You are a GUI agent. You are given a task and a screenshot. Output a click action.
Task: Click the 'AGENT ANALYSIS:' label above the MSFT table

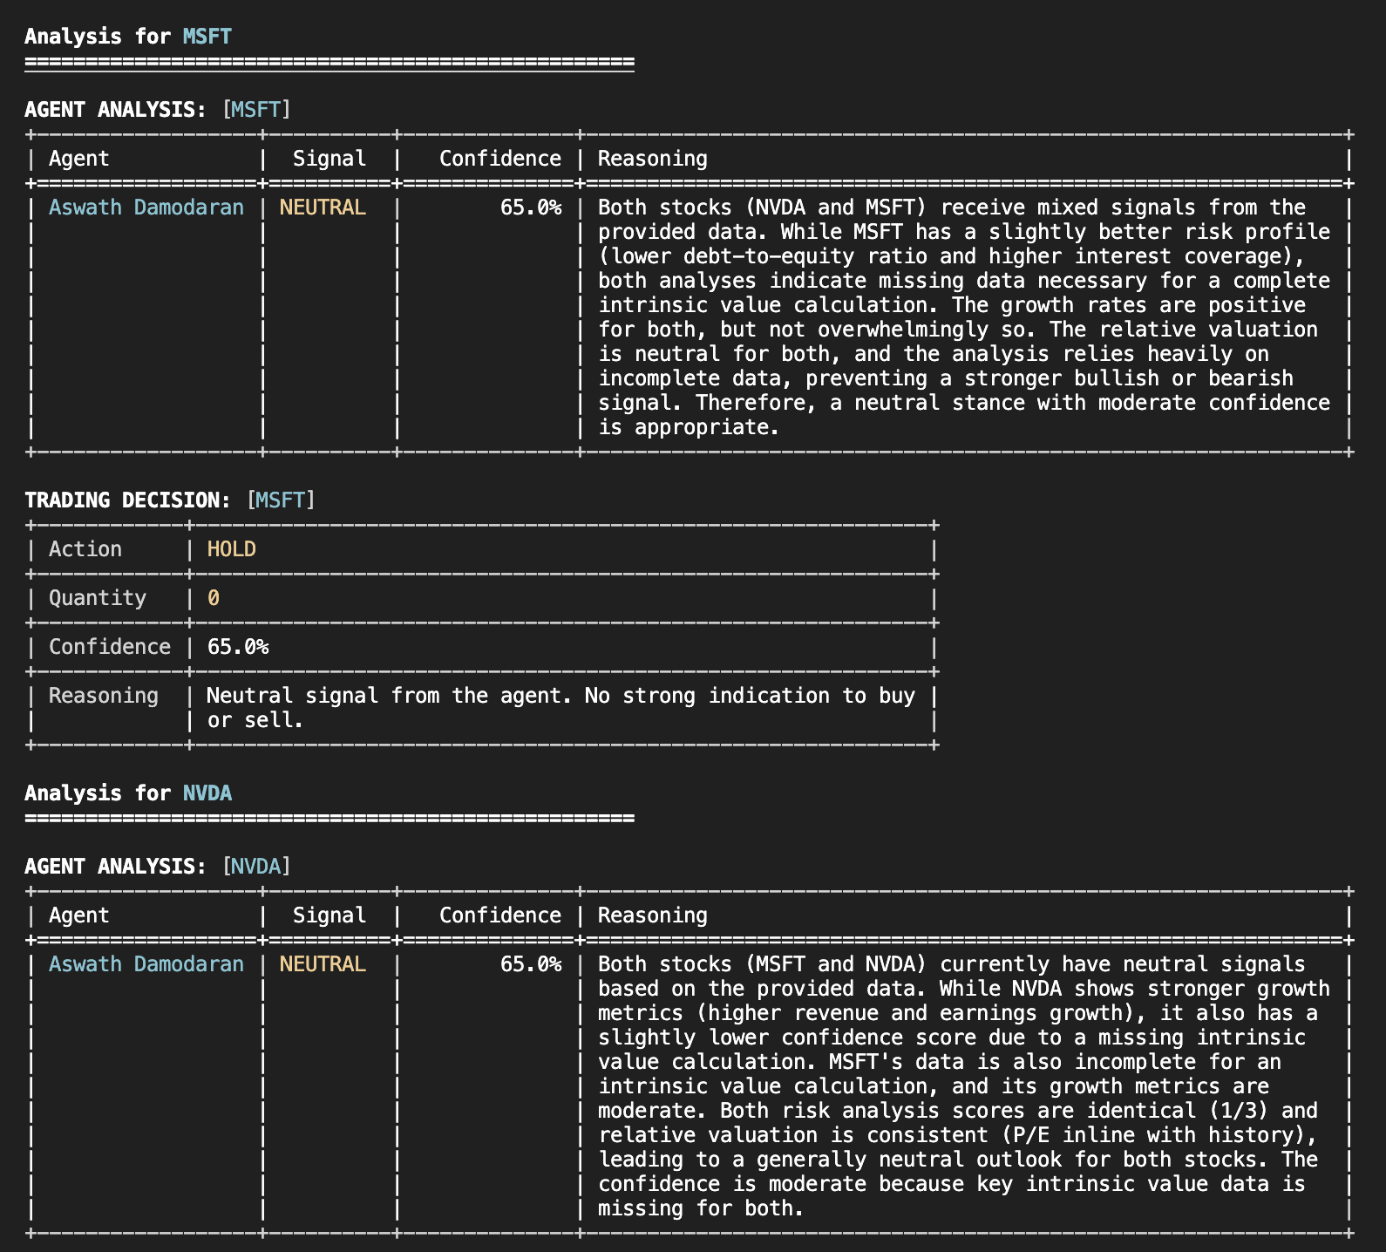[116, 110]
